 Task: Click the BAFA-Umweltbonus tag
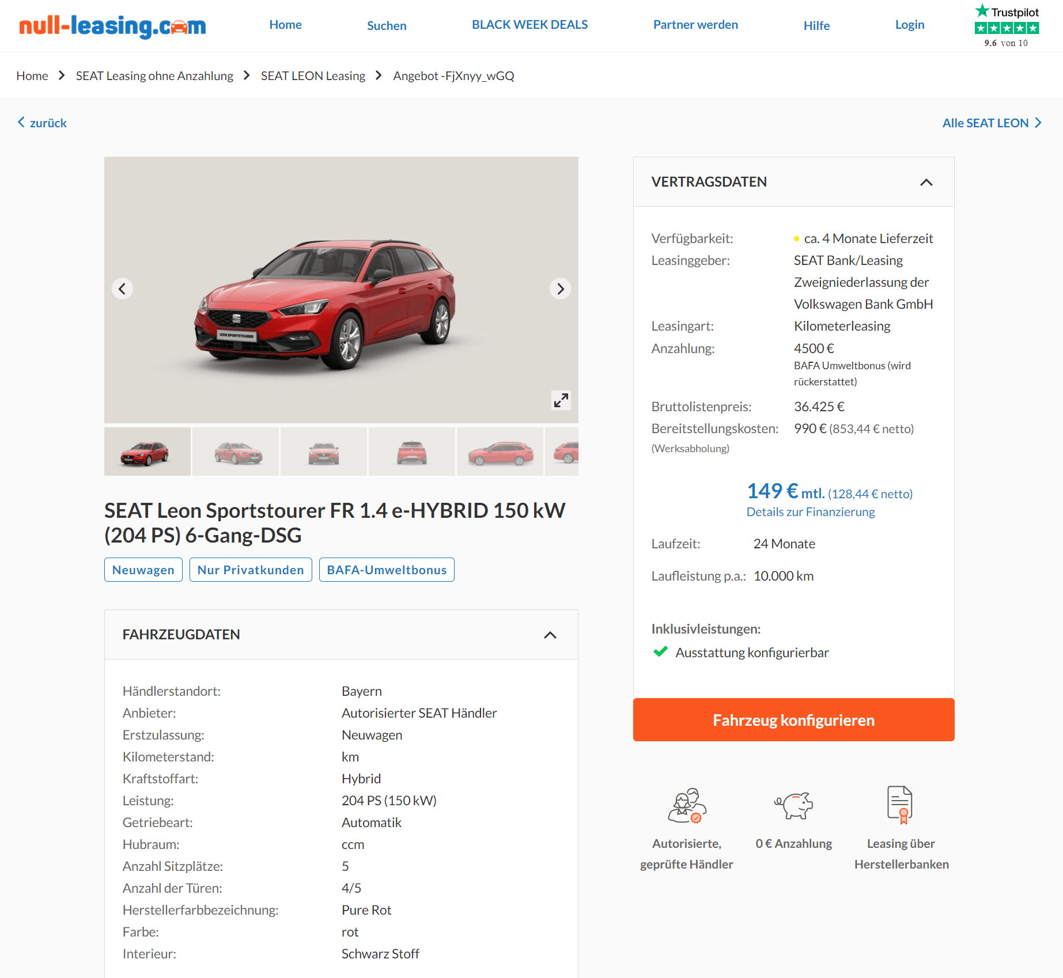pos(387,570)
